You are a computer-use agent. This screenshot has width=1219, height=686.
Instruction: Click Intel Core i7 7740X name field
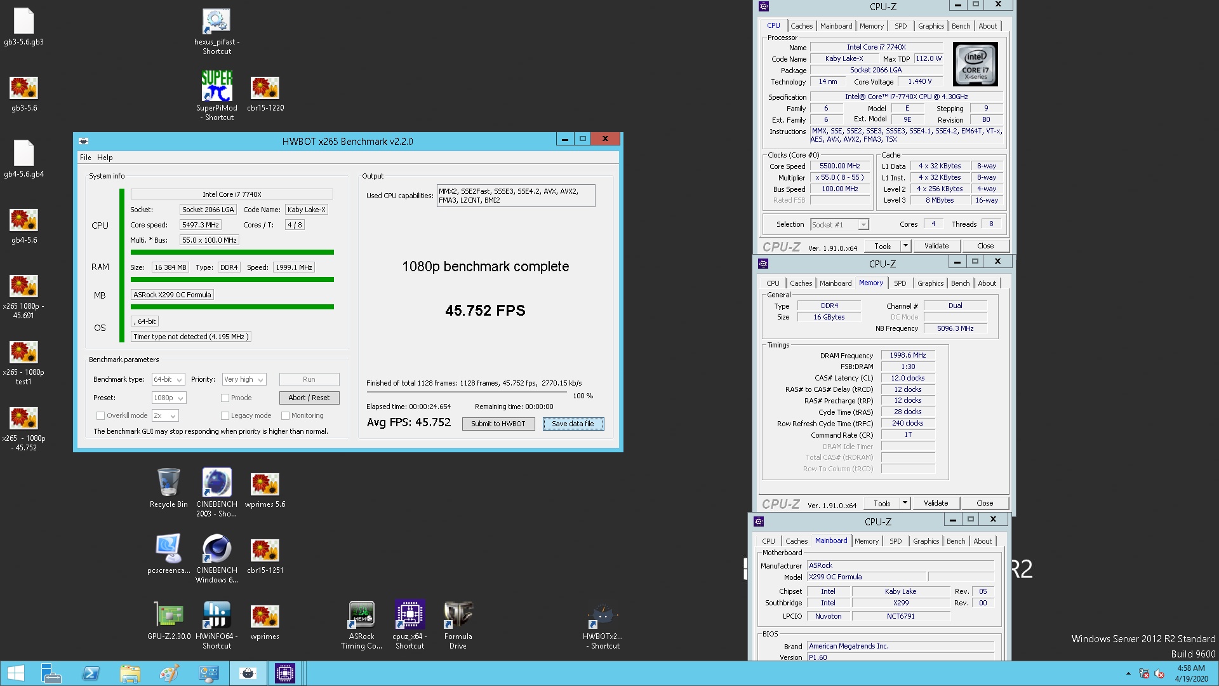(232, 194)
